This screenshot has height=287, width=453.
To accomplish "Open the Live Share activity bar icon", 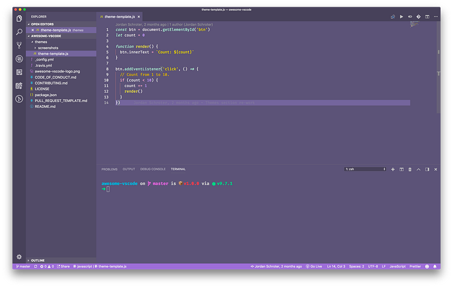I will pos(19,85).
